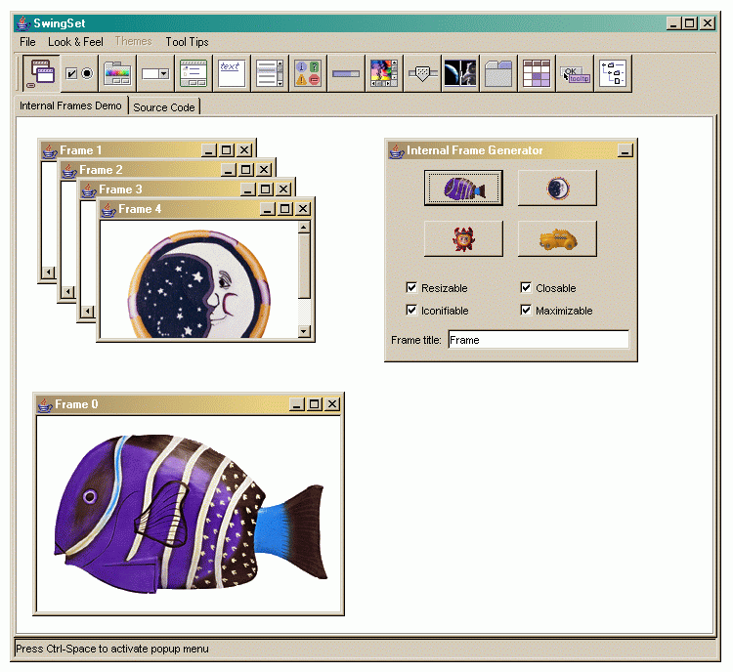Click the moon image button in Frame Generator
Viewport: 733px width, 672px height.
(557, 188)
